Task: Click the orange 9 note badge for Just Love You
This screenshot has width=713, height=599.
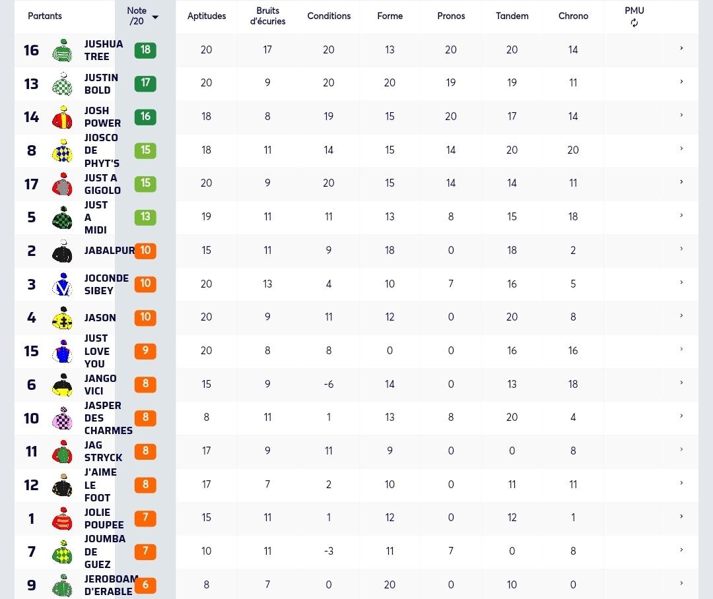Action: pyautogui.click(x=145, y=351)
